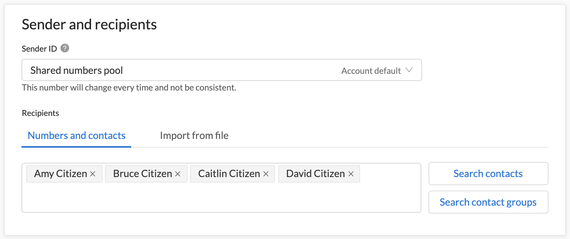Select the Caitlin Citizen name chip
The height and width of the screenshot is (239, 570).
229,174
